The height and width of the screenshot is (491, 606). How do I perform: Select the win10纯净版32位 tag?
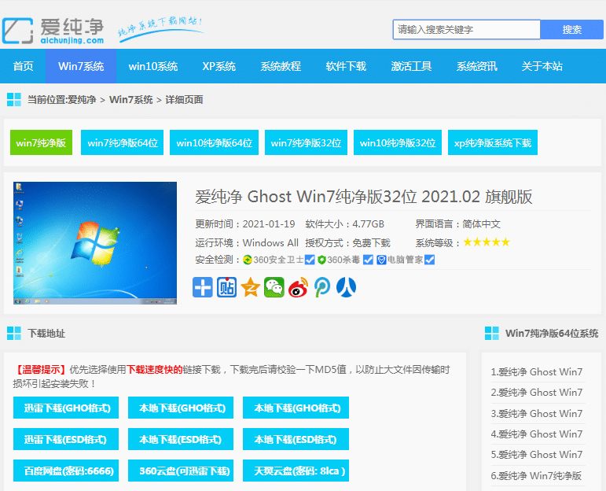398,142
